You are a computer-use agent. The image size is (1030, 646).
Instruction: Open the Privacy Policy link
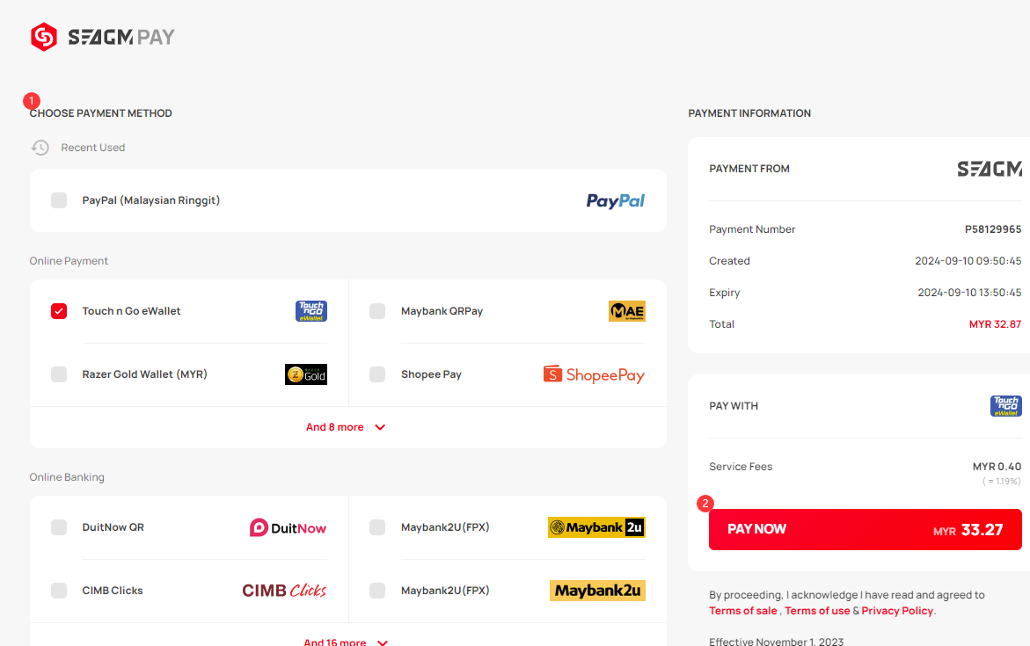pyautogui.click(x=897, y=611)
